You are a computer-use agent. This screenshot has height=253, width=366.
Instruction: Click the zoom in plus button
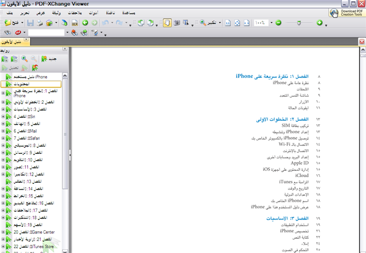coord(320,23)
